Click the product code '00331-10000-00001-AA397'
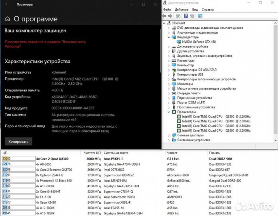 73,108
